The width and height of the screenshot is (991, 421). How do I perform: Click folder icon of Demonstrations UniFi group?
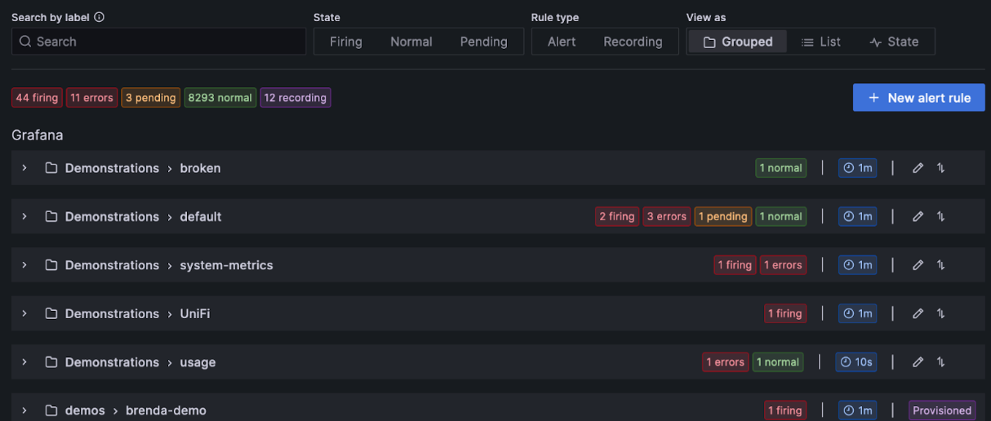[x=51, y=314]
